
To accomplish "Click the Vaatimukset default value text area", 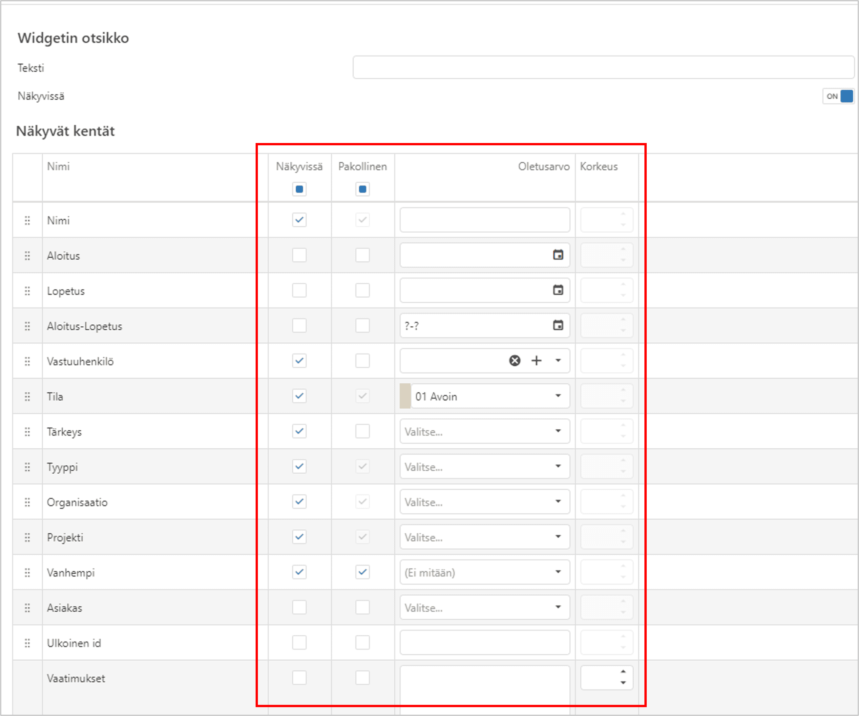I will coord(485,689).
